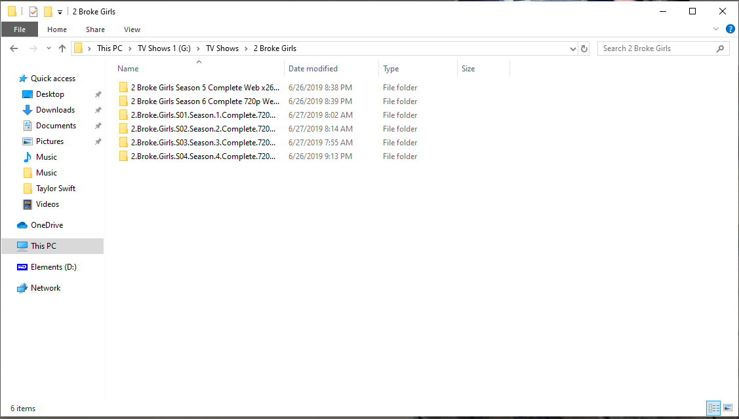Click the folder icon in address bar

[79, 48]
